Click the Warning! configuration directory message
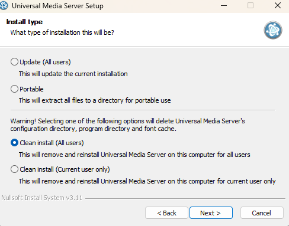Viewport: 289px width, 226px height. point(127,125)
